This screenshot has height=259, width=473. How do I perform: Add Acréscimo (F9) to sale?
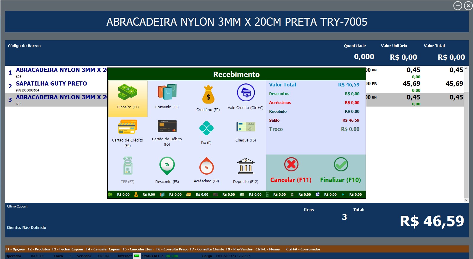click(x=206, y=170)
